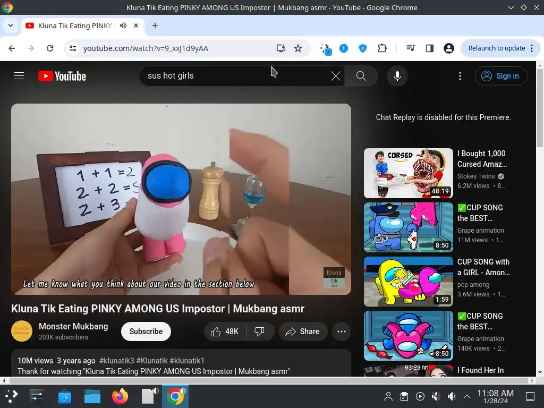Open YouTube settings three-dot menu
The height and width of the screenshot is (408, 544).
460,75
